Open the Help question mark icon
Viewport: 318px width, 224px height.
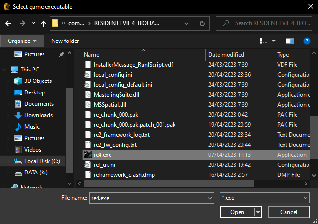pyautogui.click(x=307, y=41)
